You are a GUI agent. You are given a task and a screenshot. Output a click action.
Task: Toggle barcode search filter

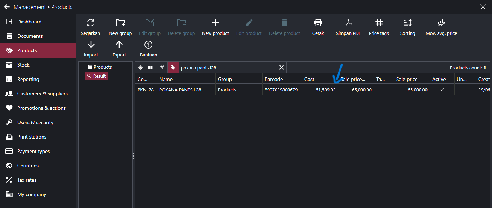(151, 68)
